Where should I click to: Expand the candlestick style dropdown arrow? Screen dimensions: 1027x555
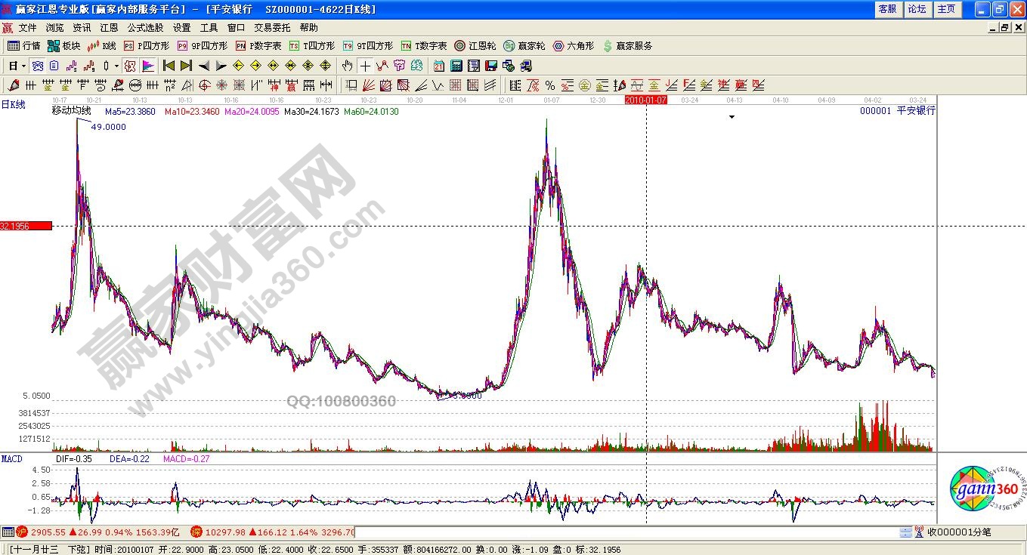point(116,66)
